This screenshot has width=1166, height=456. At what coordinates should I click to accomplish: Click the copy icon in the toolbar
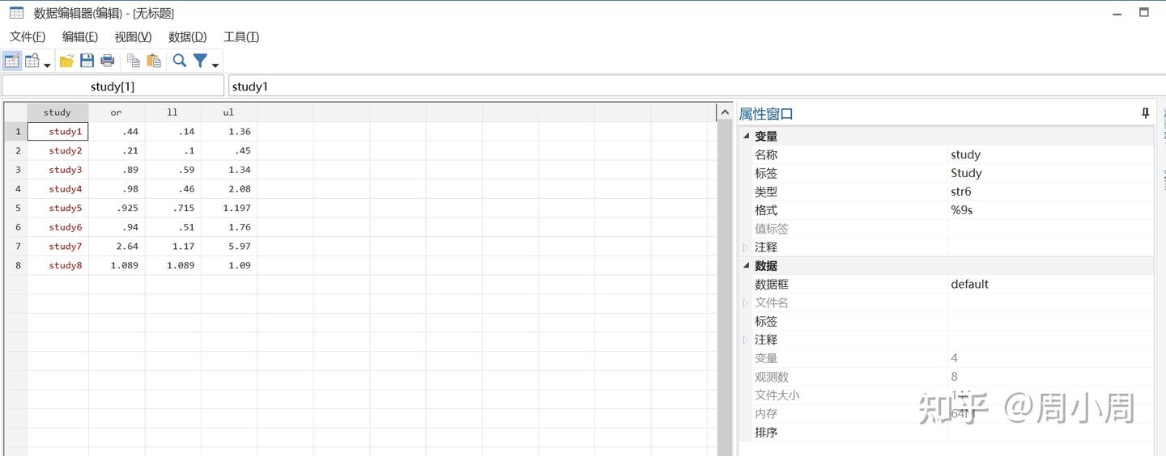click(x=134, y=61)
